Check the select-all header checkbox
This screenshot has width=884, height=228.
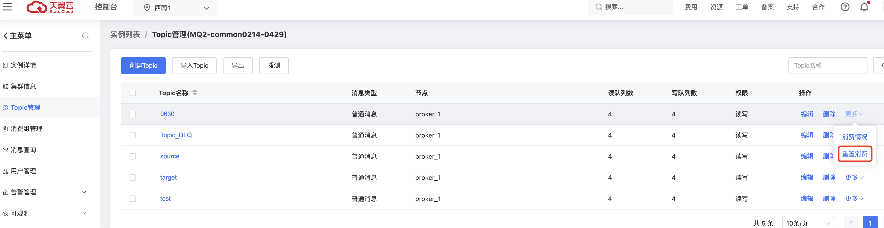133,93
